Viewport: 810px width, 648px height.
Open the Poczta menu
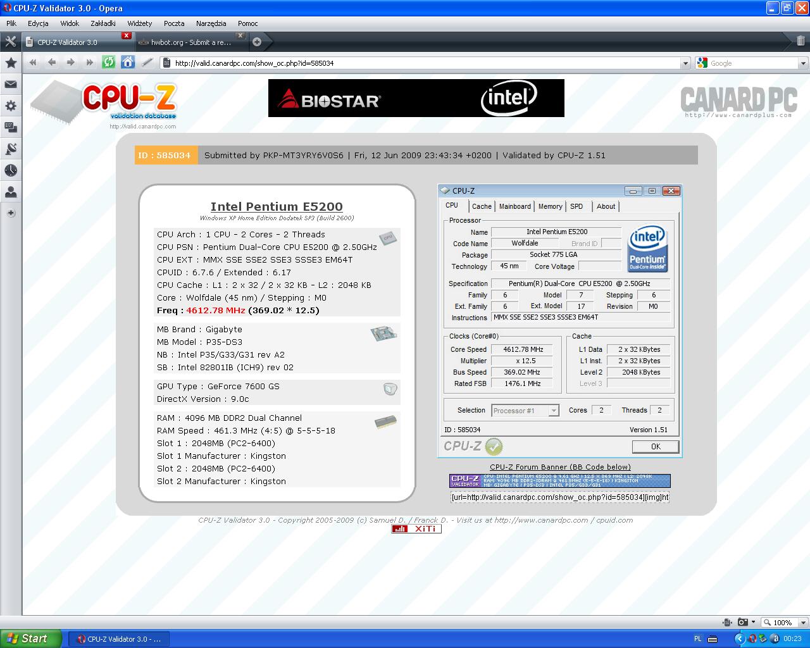[x=174, y=23]
